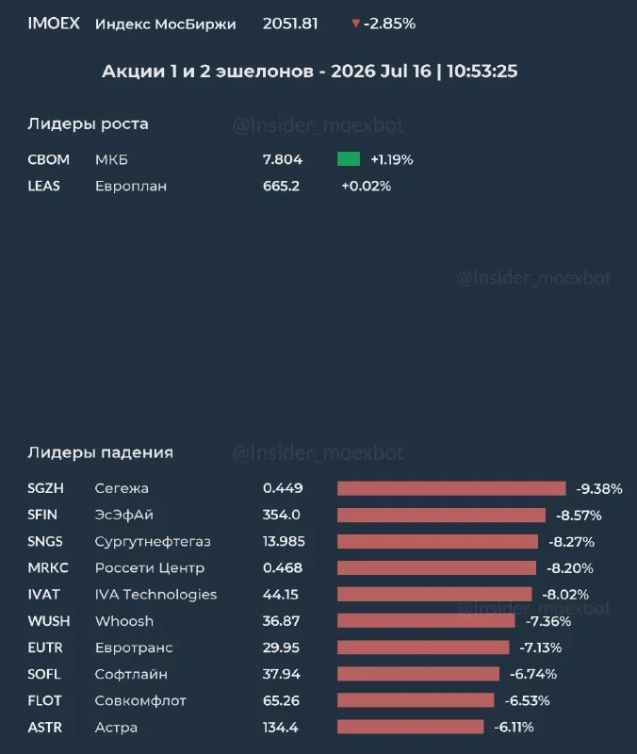Select the EUTR Евротранс red bar
The height and width of the screenshot is (754, 637).
point(423,647)
